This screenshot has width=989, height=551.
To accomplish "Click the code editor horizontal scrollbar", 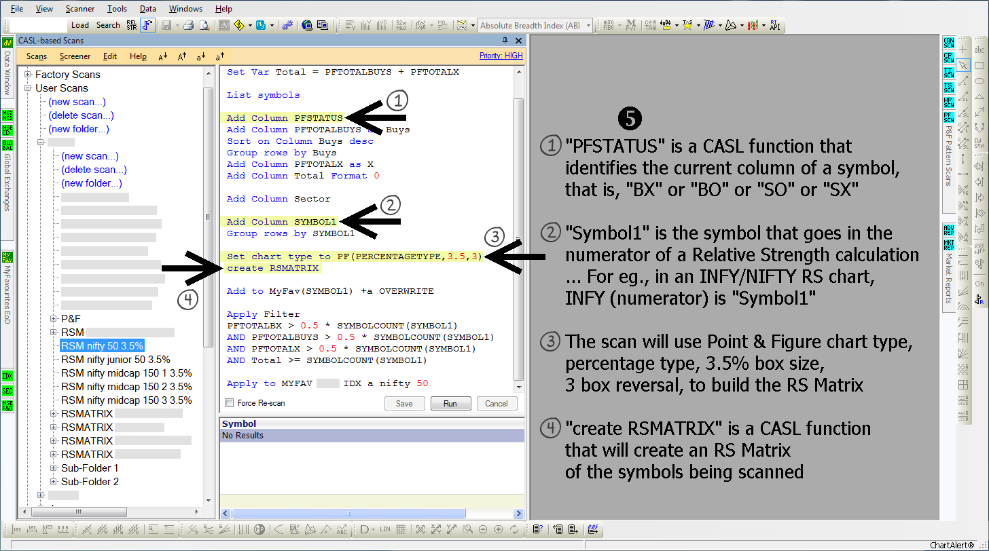I will (372, 514).
